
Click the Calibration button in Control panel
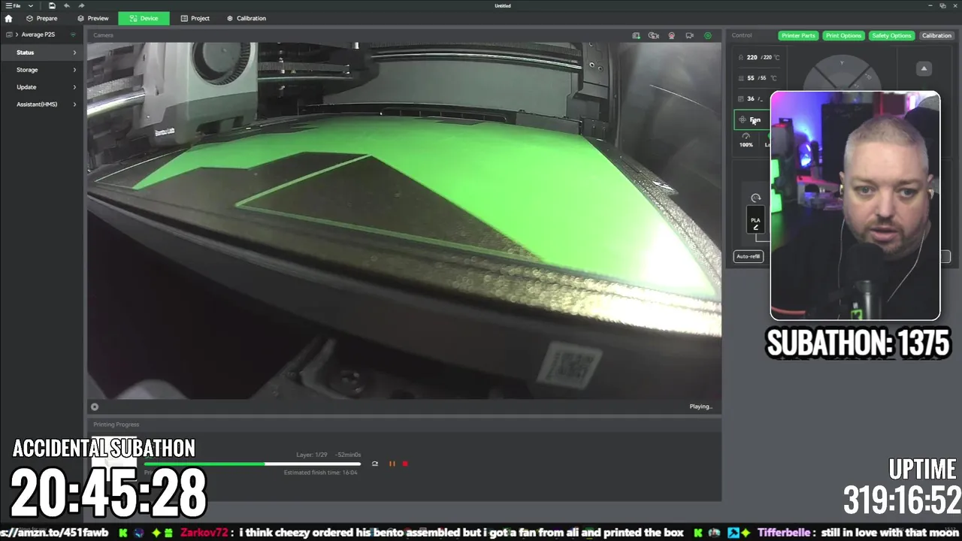(x=936, y=35)
